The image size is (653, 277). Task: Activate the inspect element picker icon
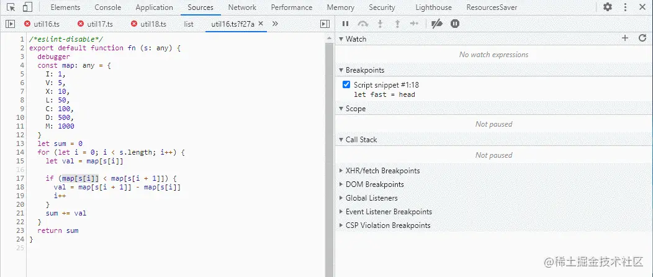coord(11,7)
